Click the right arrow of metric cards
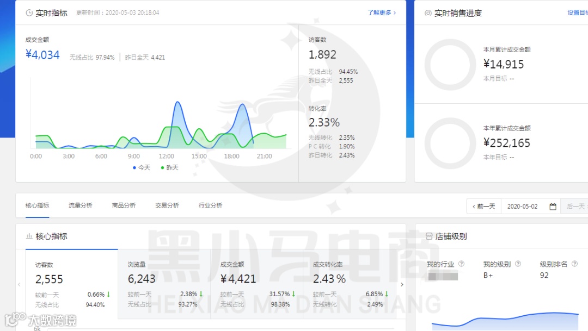This screenshot has width=588, height=331. (x=402, y=285)
